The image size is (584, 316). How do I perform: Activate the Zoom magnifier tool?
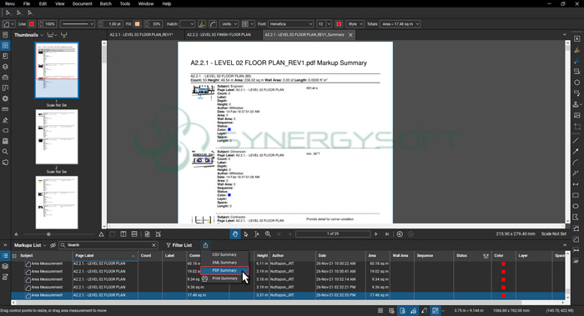point(268,234)
